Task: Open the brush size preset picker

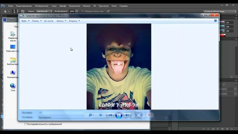Action: [x=17, y=11]
